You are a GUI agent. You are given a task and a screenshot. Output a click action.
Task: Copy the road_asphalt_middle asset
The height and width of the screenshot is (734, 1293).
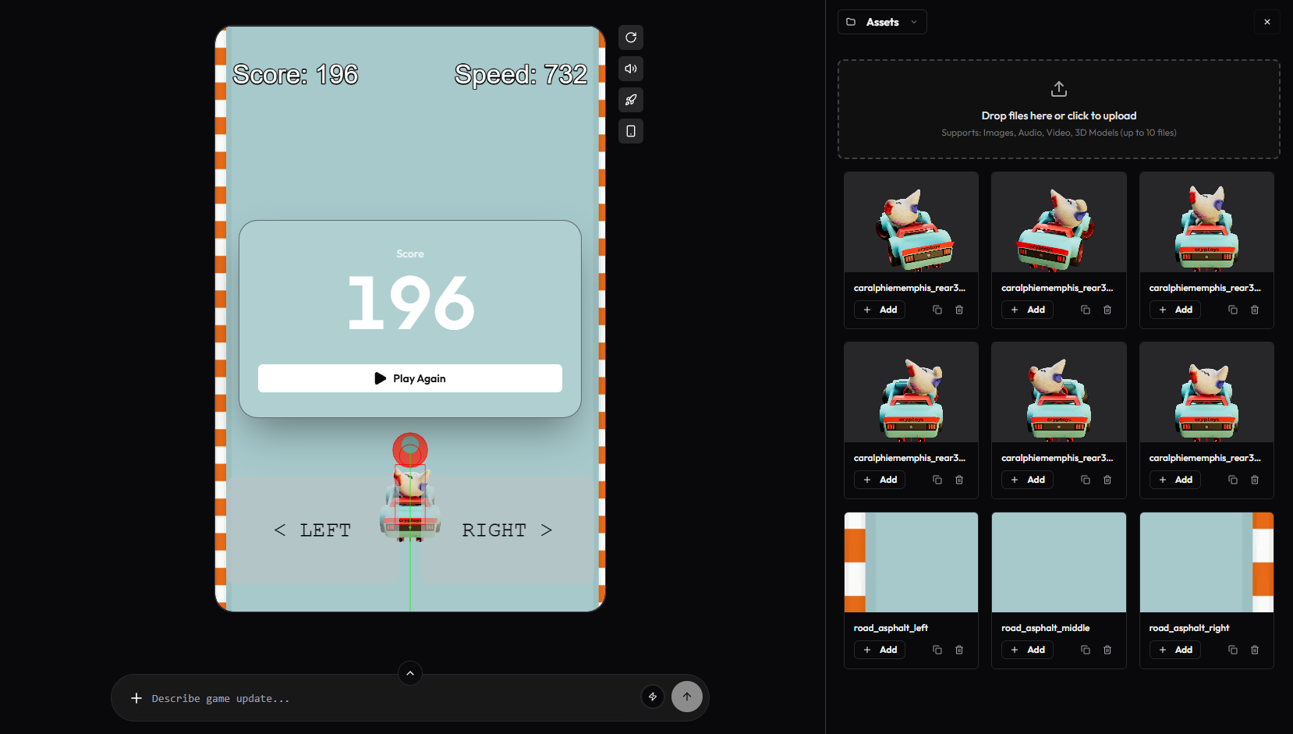click(1085, 650)
